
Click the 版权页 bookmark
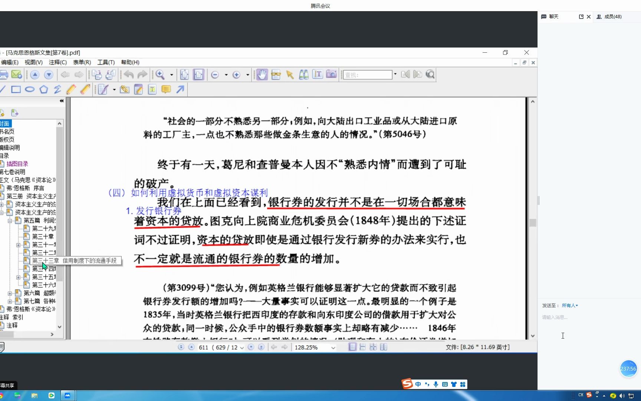point(7,140)
